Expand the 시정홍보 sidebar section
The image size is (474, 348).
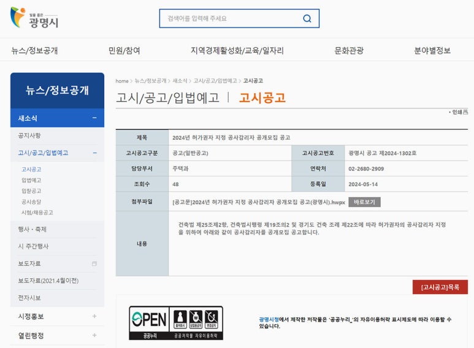[x=94, y=316]
